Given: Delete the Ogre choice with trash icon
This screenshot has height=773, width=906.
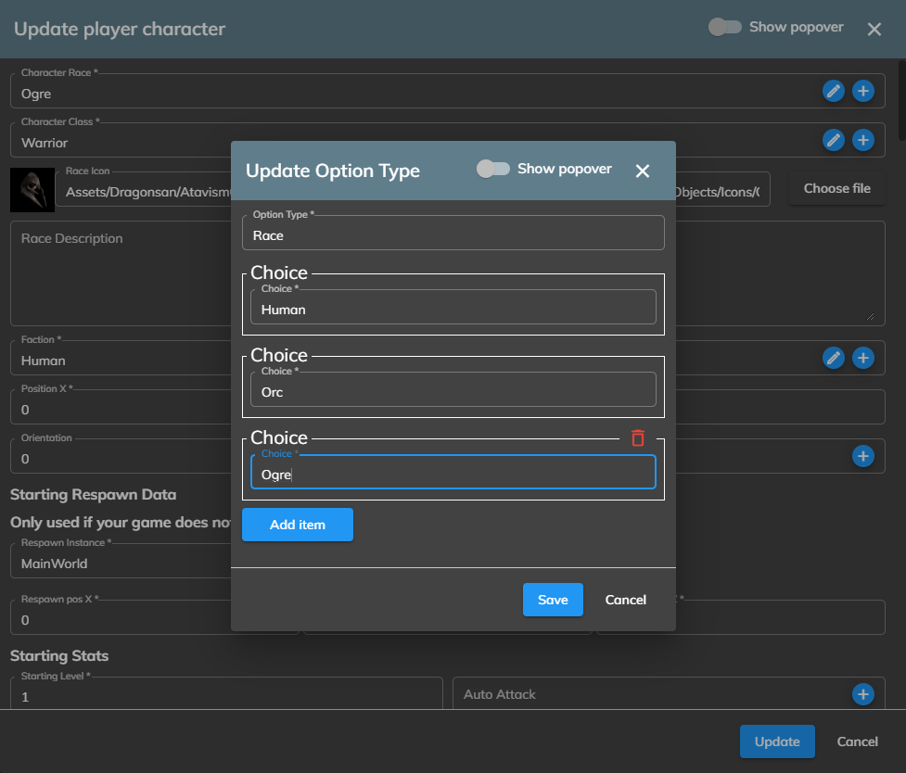Looking at the screenshot, I should point(638,438).
